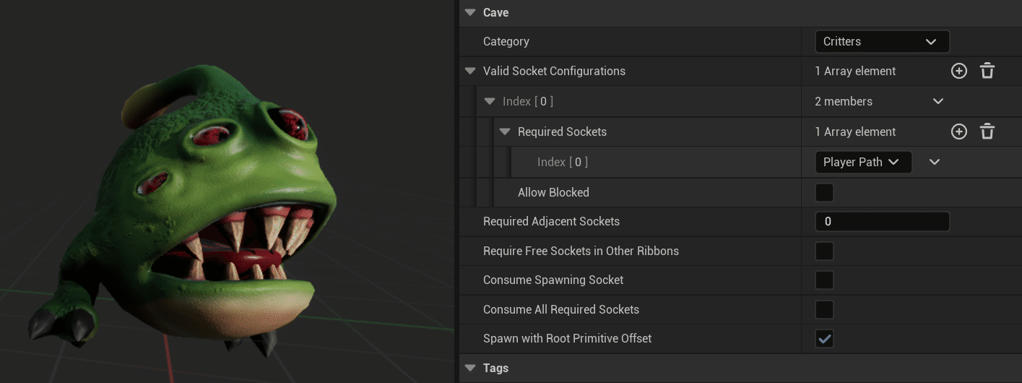Screen dimensions: 1022x383
Task: Collapse the Required Sockets entry
Action: click(506, 132)
